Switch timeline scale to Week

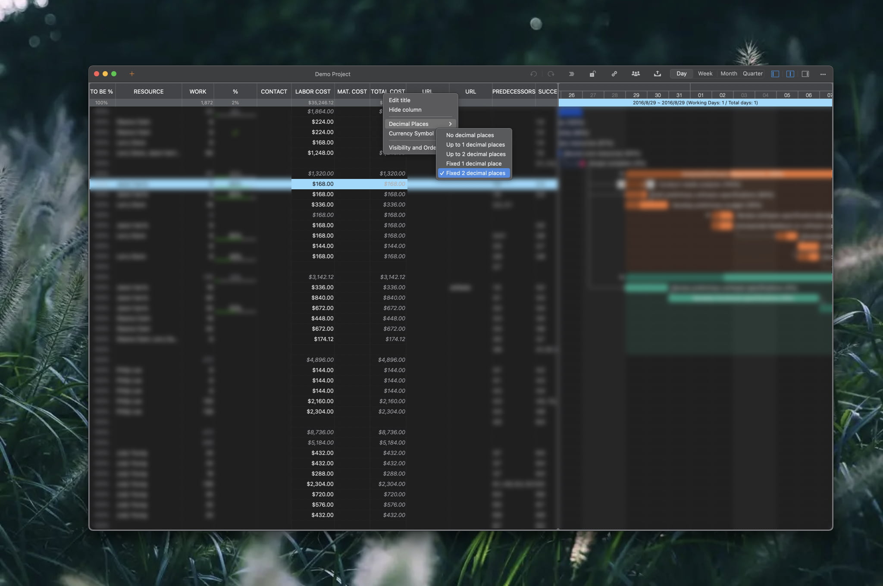[x=705, y=74]
